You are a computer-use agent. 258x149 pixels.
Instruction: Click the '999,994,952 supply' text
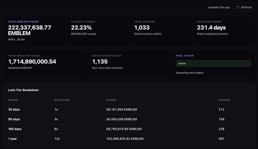click(x=83, y=34)
